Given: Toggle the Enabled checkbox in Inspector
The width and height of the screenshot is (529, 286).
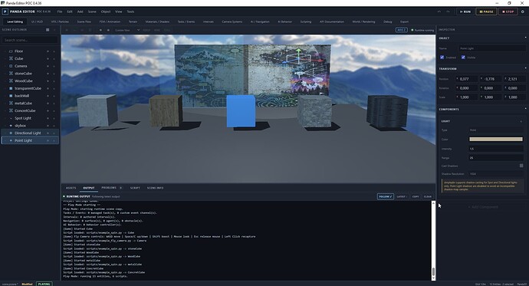Looking at the screenshot, I should (x=442, y=58).
